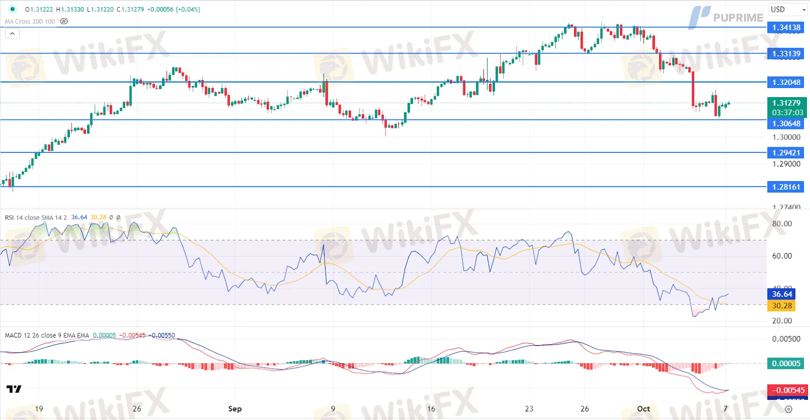
Task: Click the 1.30648 price level label
Action: [x=786, y=123]
